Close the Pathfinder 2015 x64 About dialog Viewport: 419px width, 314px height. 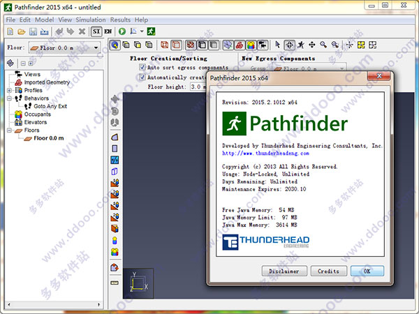[x=379, y=76]
